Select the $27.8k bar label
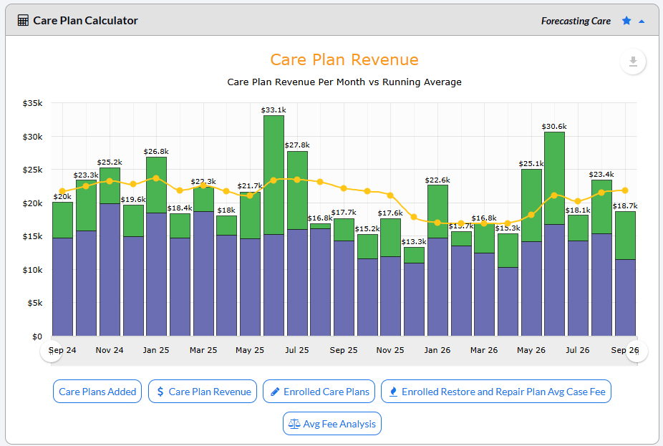 click(x=297, y=145)
